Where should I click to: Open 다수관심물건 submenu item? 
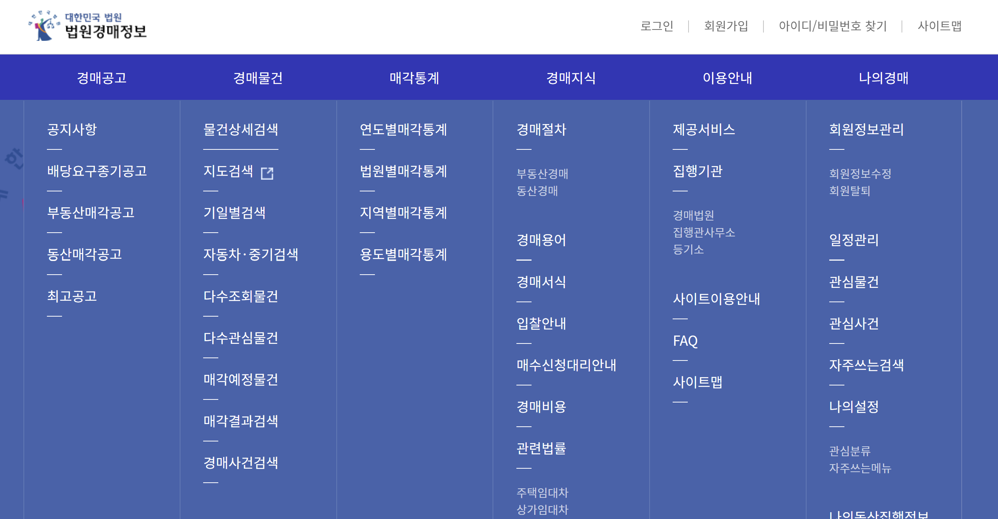point(241,337)
